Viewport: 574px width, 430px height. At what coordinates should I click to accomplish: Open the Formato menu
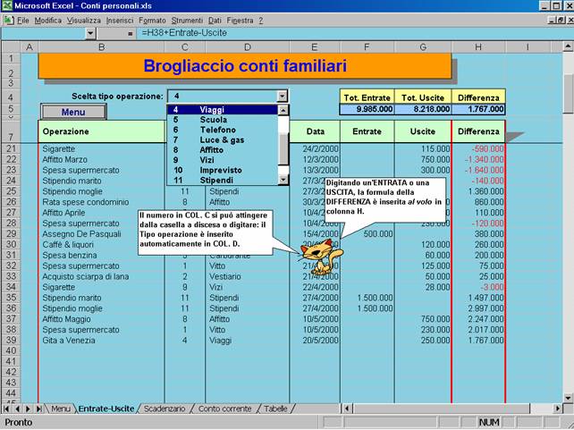(152, 19)
